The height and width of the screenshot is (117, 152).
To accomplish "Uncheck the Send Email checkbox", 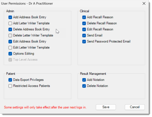I will [x=84, y=35].
